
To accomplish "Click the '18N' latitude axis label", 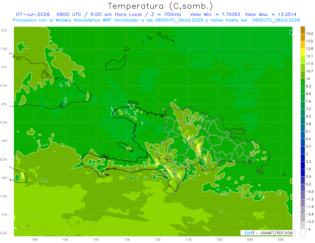I will (4, 178).
